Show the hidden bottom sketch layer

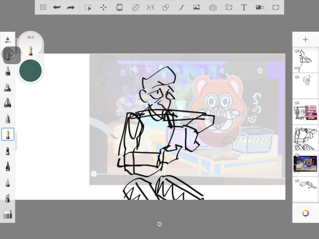297,181
